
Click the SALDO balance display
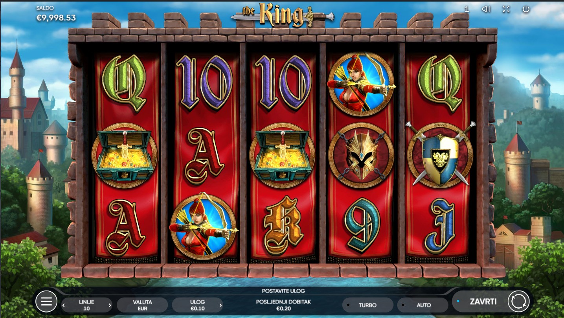pyautogui.click(x=56, y=14)
